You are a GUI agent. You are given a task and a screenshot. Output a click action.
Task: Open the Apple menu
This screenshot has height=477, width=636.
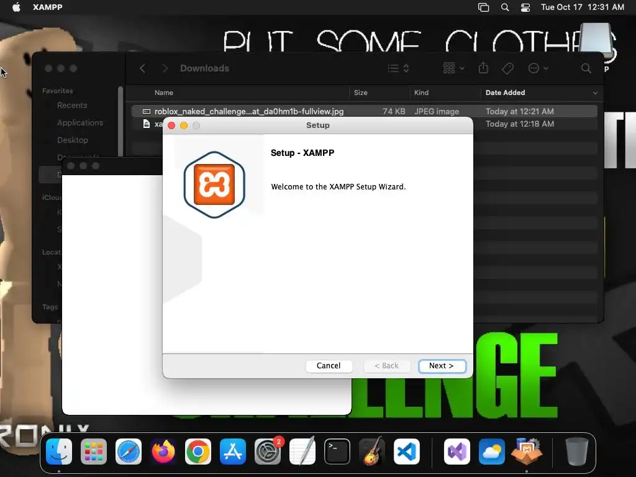[x=16, y=7]
